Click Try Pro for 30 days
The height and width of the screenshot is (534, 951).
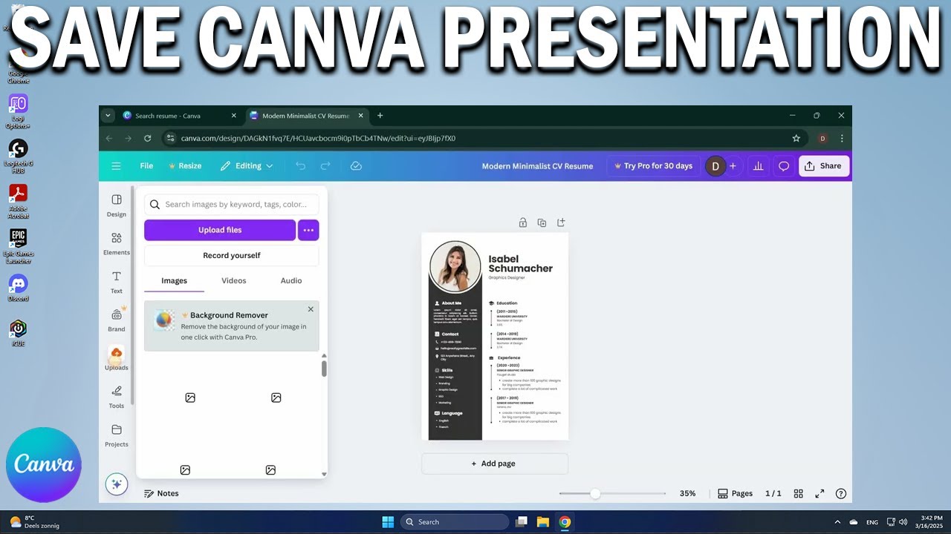pos(653,166)
